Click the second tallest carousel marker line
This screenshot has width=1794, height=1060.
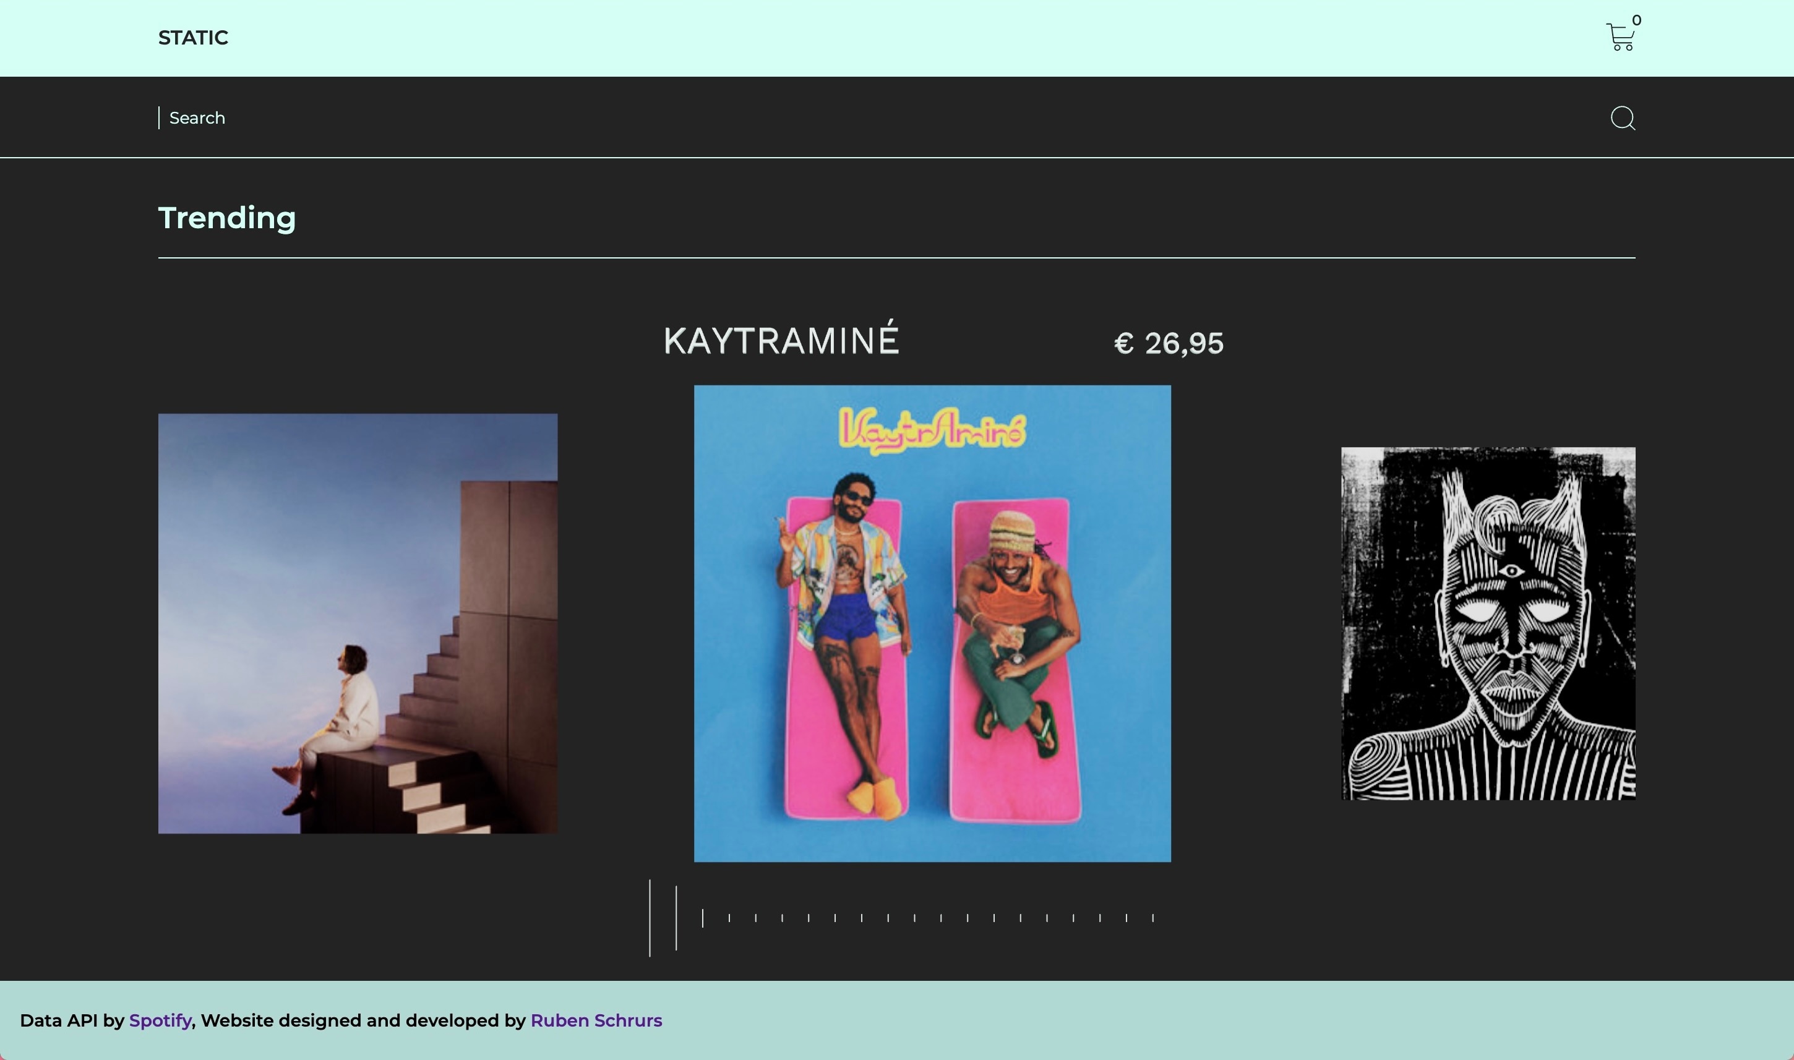(676, 918)
